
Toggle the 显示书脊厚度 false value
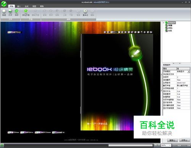click(x=183, y=108)
